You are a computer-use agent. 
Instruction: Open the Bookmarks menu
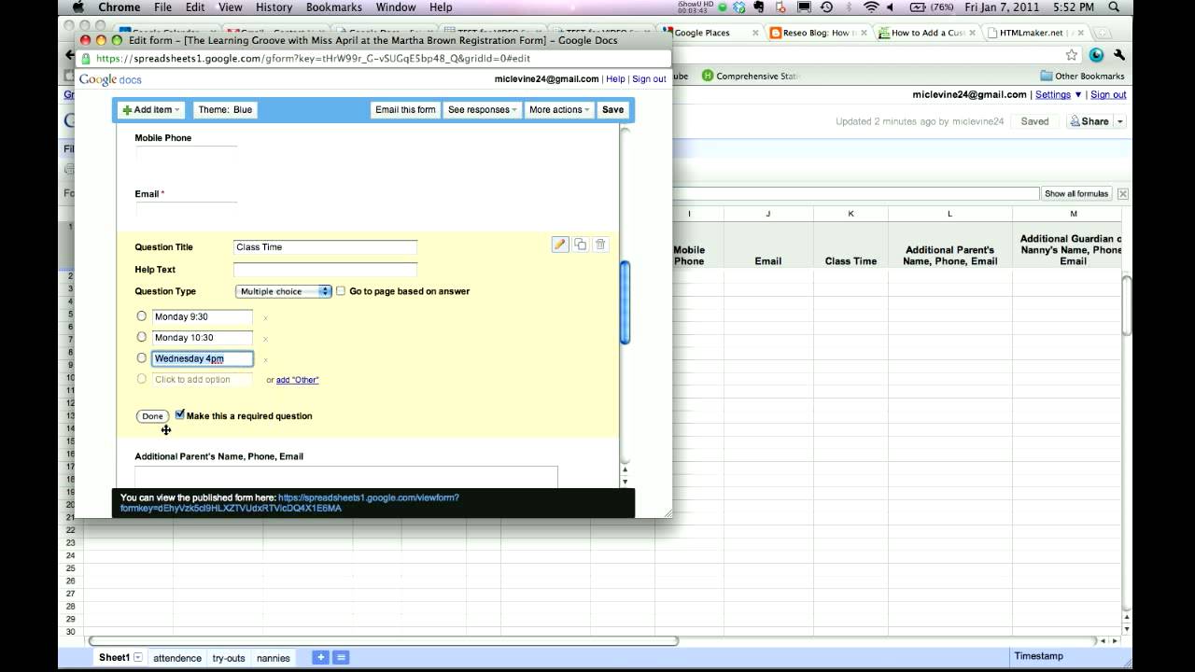point(333,7)
